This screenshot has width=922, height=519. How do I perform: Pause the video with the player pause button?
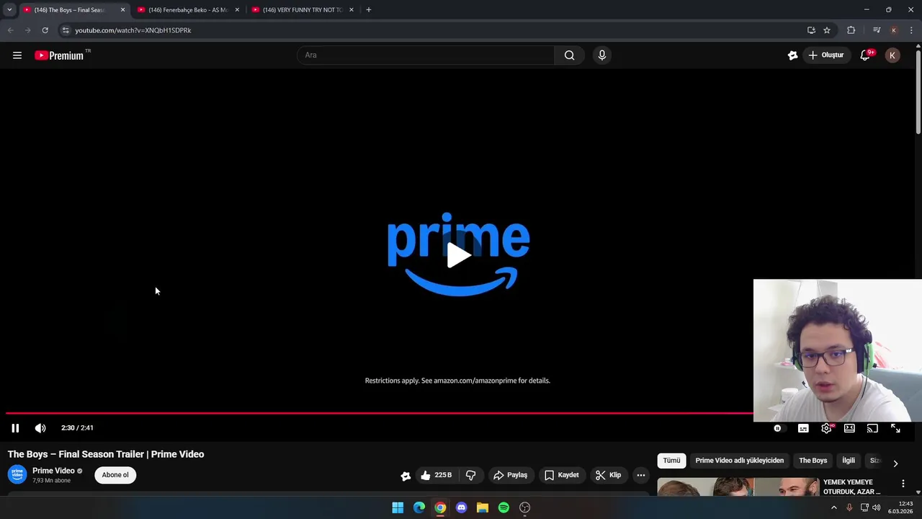click(x=15, y=428)
